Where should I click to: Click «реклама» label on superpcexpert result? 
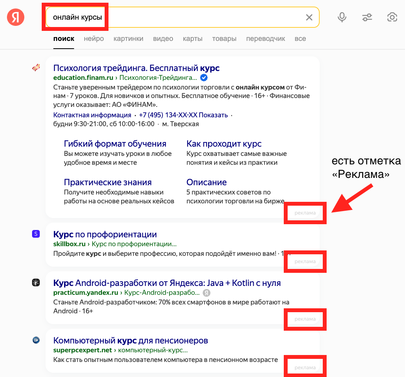[305, 368]
